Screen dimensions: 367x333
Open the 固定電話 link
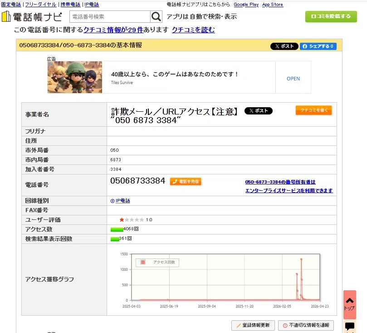11,5
